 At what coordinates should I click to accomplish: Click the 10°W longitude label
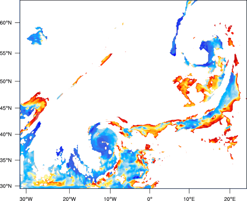tap(110, 199)
